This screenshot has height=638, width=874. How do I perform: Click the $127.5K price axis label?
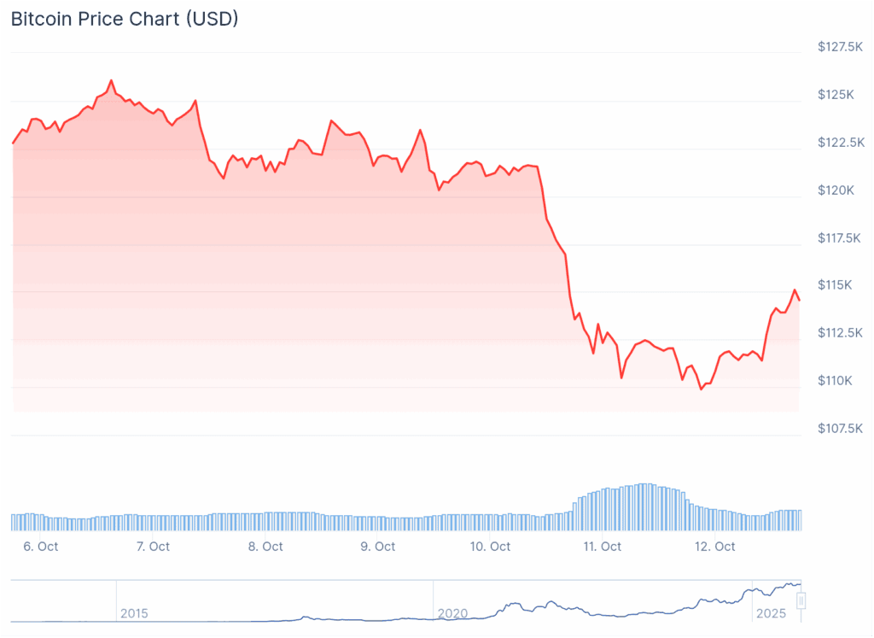coord(840,46)
